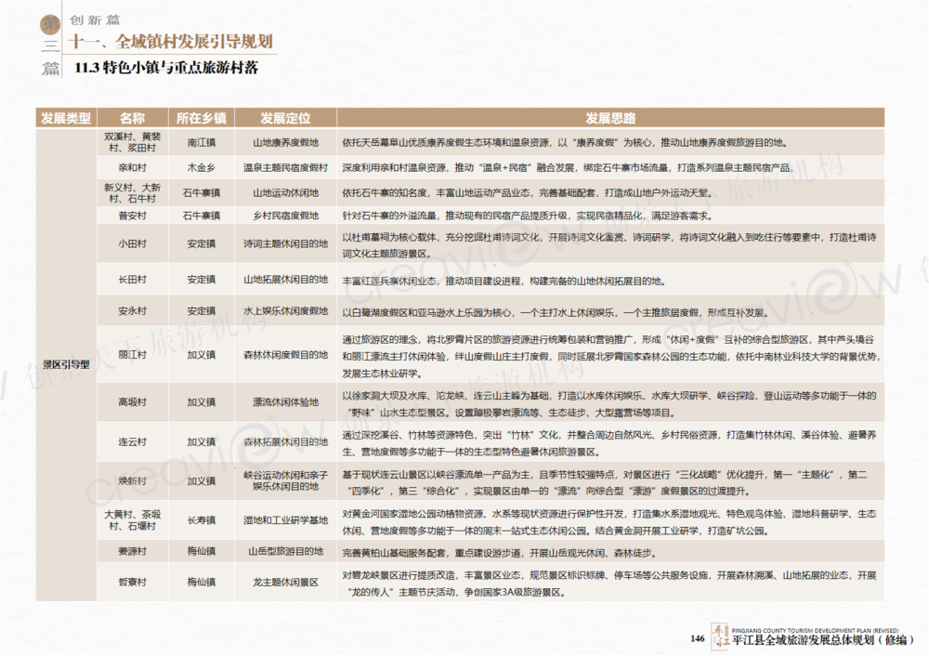This screenshot has width=929, height=656.
Task: Click the 平江 logo in the footer
Action: coord(719,636)
